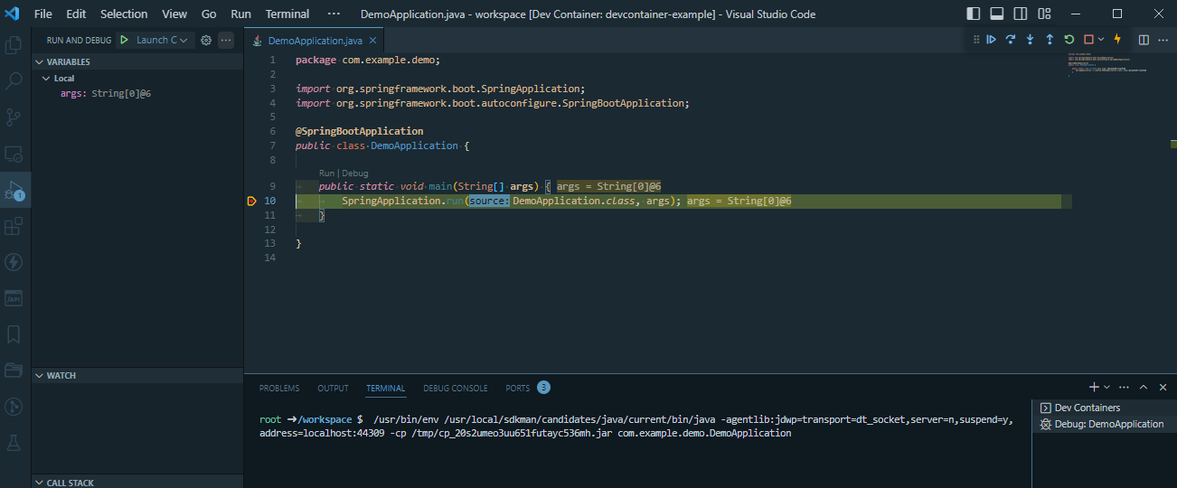Screen dimensions: 1177x488
Task: Open the Edit menu
Action: point(76,14)
